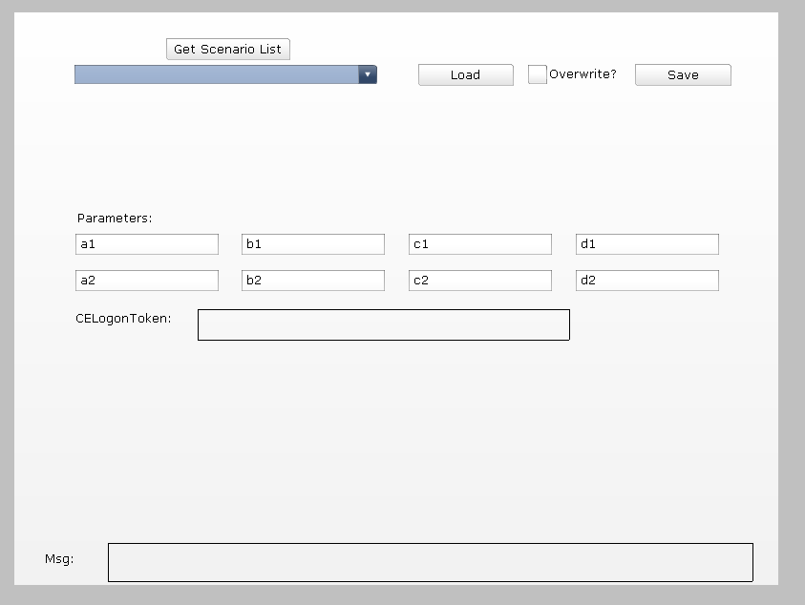Expand the scenario dropdown arrow

pos(368,74)
